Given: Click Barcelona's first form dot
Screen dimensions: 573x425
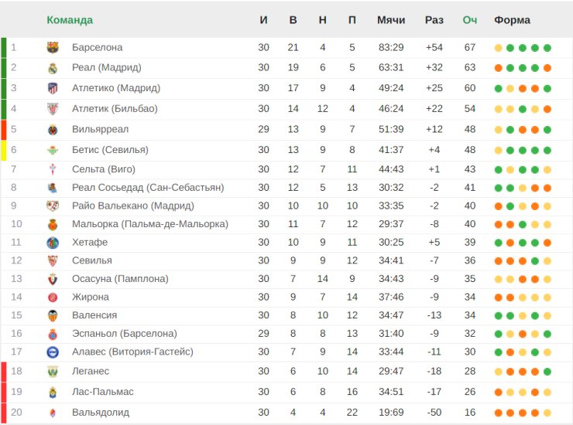Looking at the screenshot, I should point(498,48).
